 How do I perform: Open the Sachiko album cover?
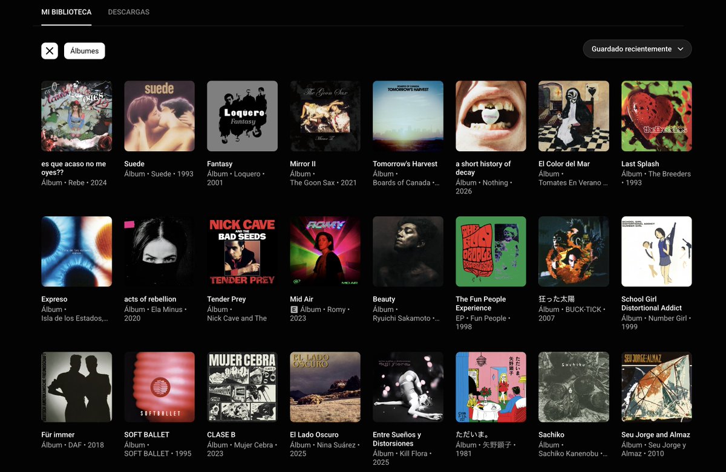click(574, 387)
